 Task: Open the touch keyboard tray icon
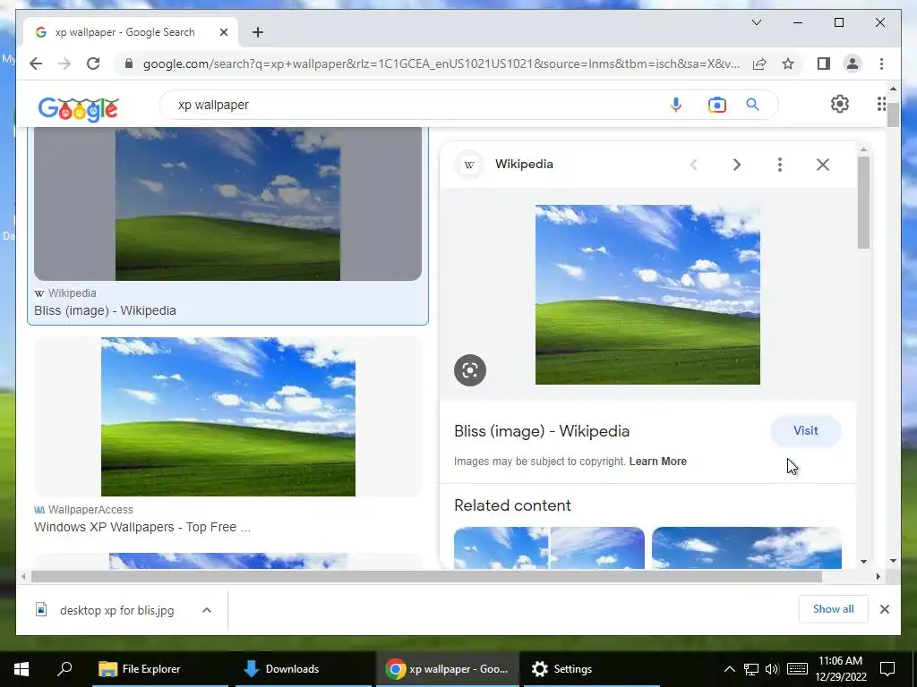point(797,669)
